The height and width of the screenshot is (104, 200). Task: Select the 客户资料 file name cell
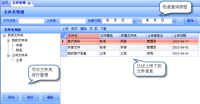pos(83,41)
